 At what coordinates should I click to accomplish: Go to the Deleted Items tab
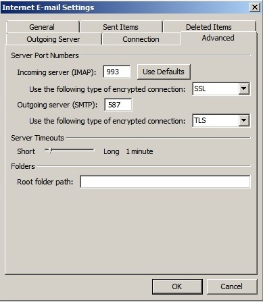click(210, 27)
